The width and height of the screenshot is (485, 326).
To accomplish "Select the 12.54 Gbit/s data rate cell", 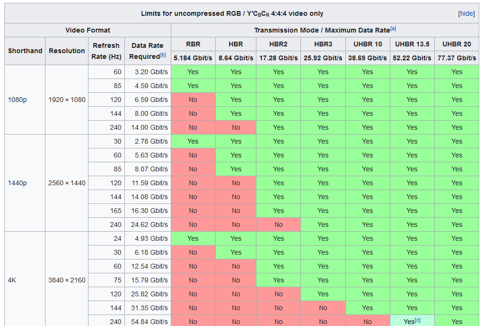I will 147,266.
